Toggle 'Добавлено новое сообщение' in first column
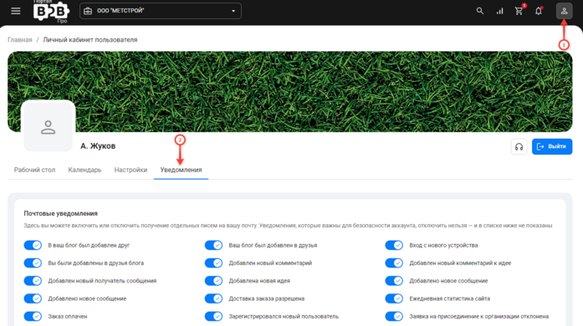Screen dimensions: 583x326 [x=33, y=298]
